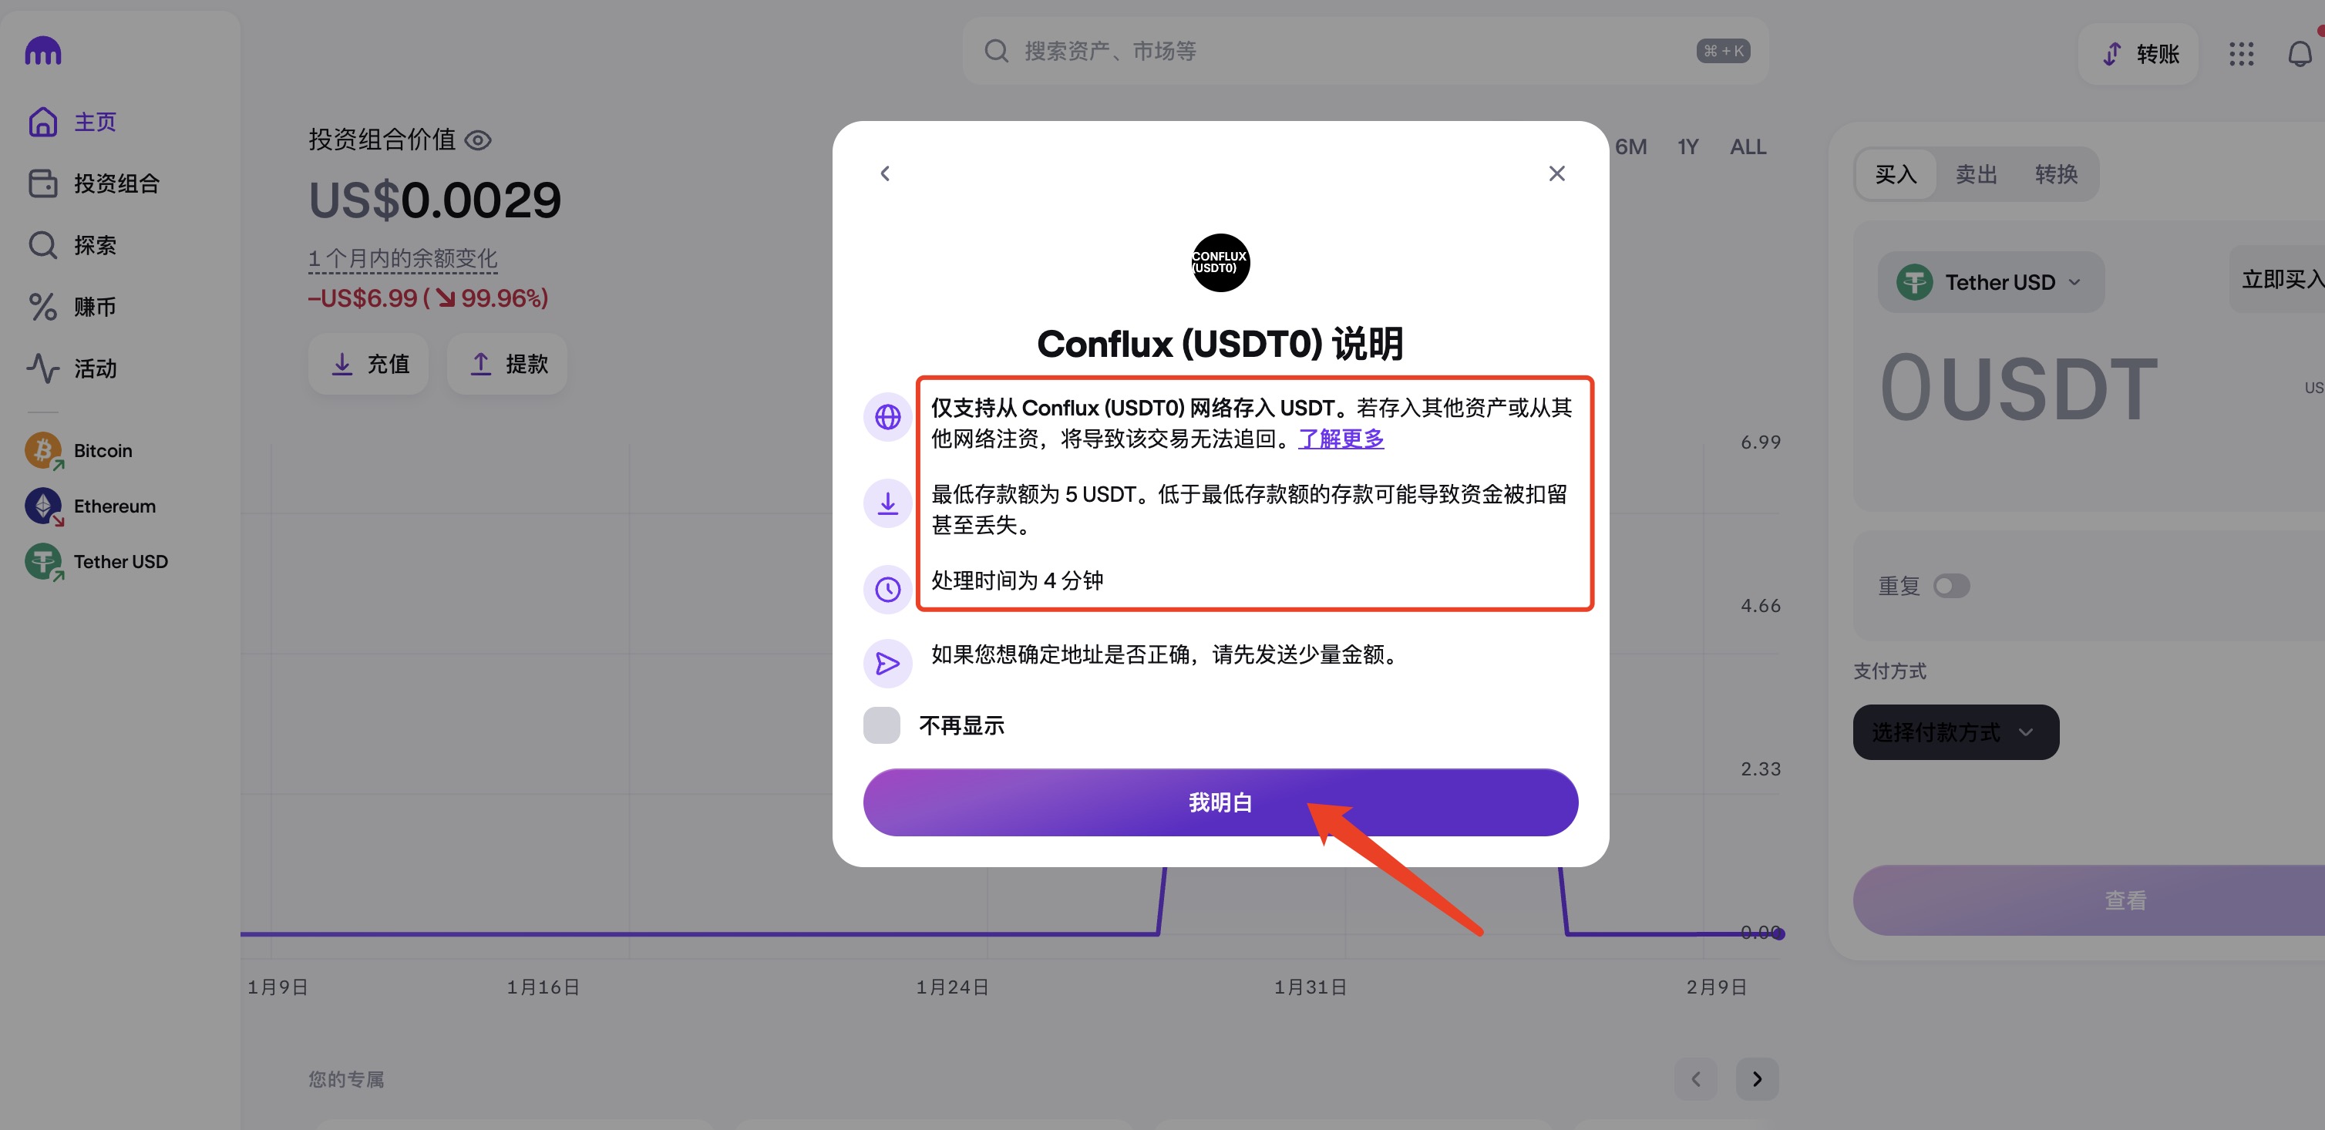Open the Ethereum asset in the sidebar
The width and height of the screenshot is (2325, 1130).
(114, 506)
